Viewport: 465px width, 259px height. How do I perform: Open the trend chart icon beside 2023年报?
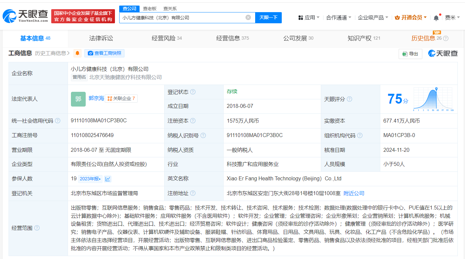pos(108,179)
